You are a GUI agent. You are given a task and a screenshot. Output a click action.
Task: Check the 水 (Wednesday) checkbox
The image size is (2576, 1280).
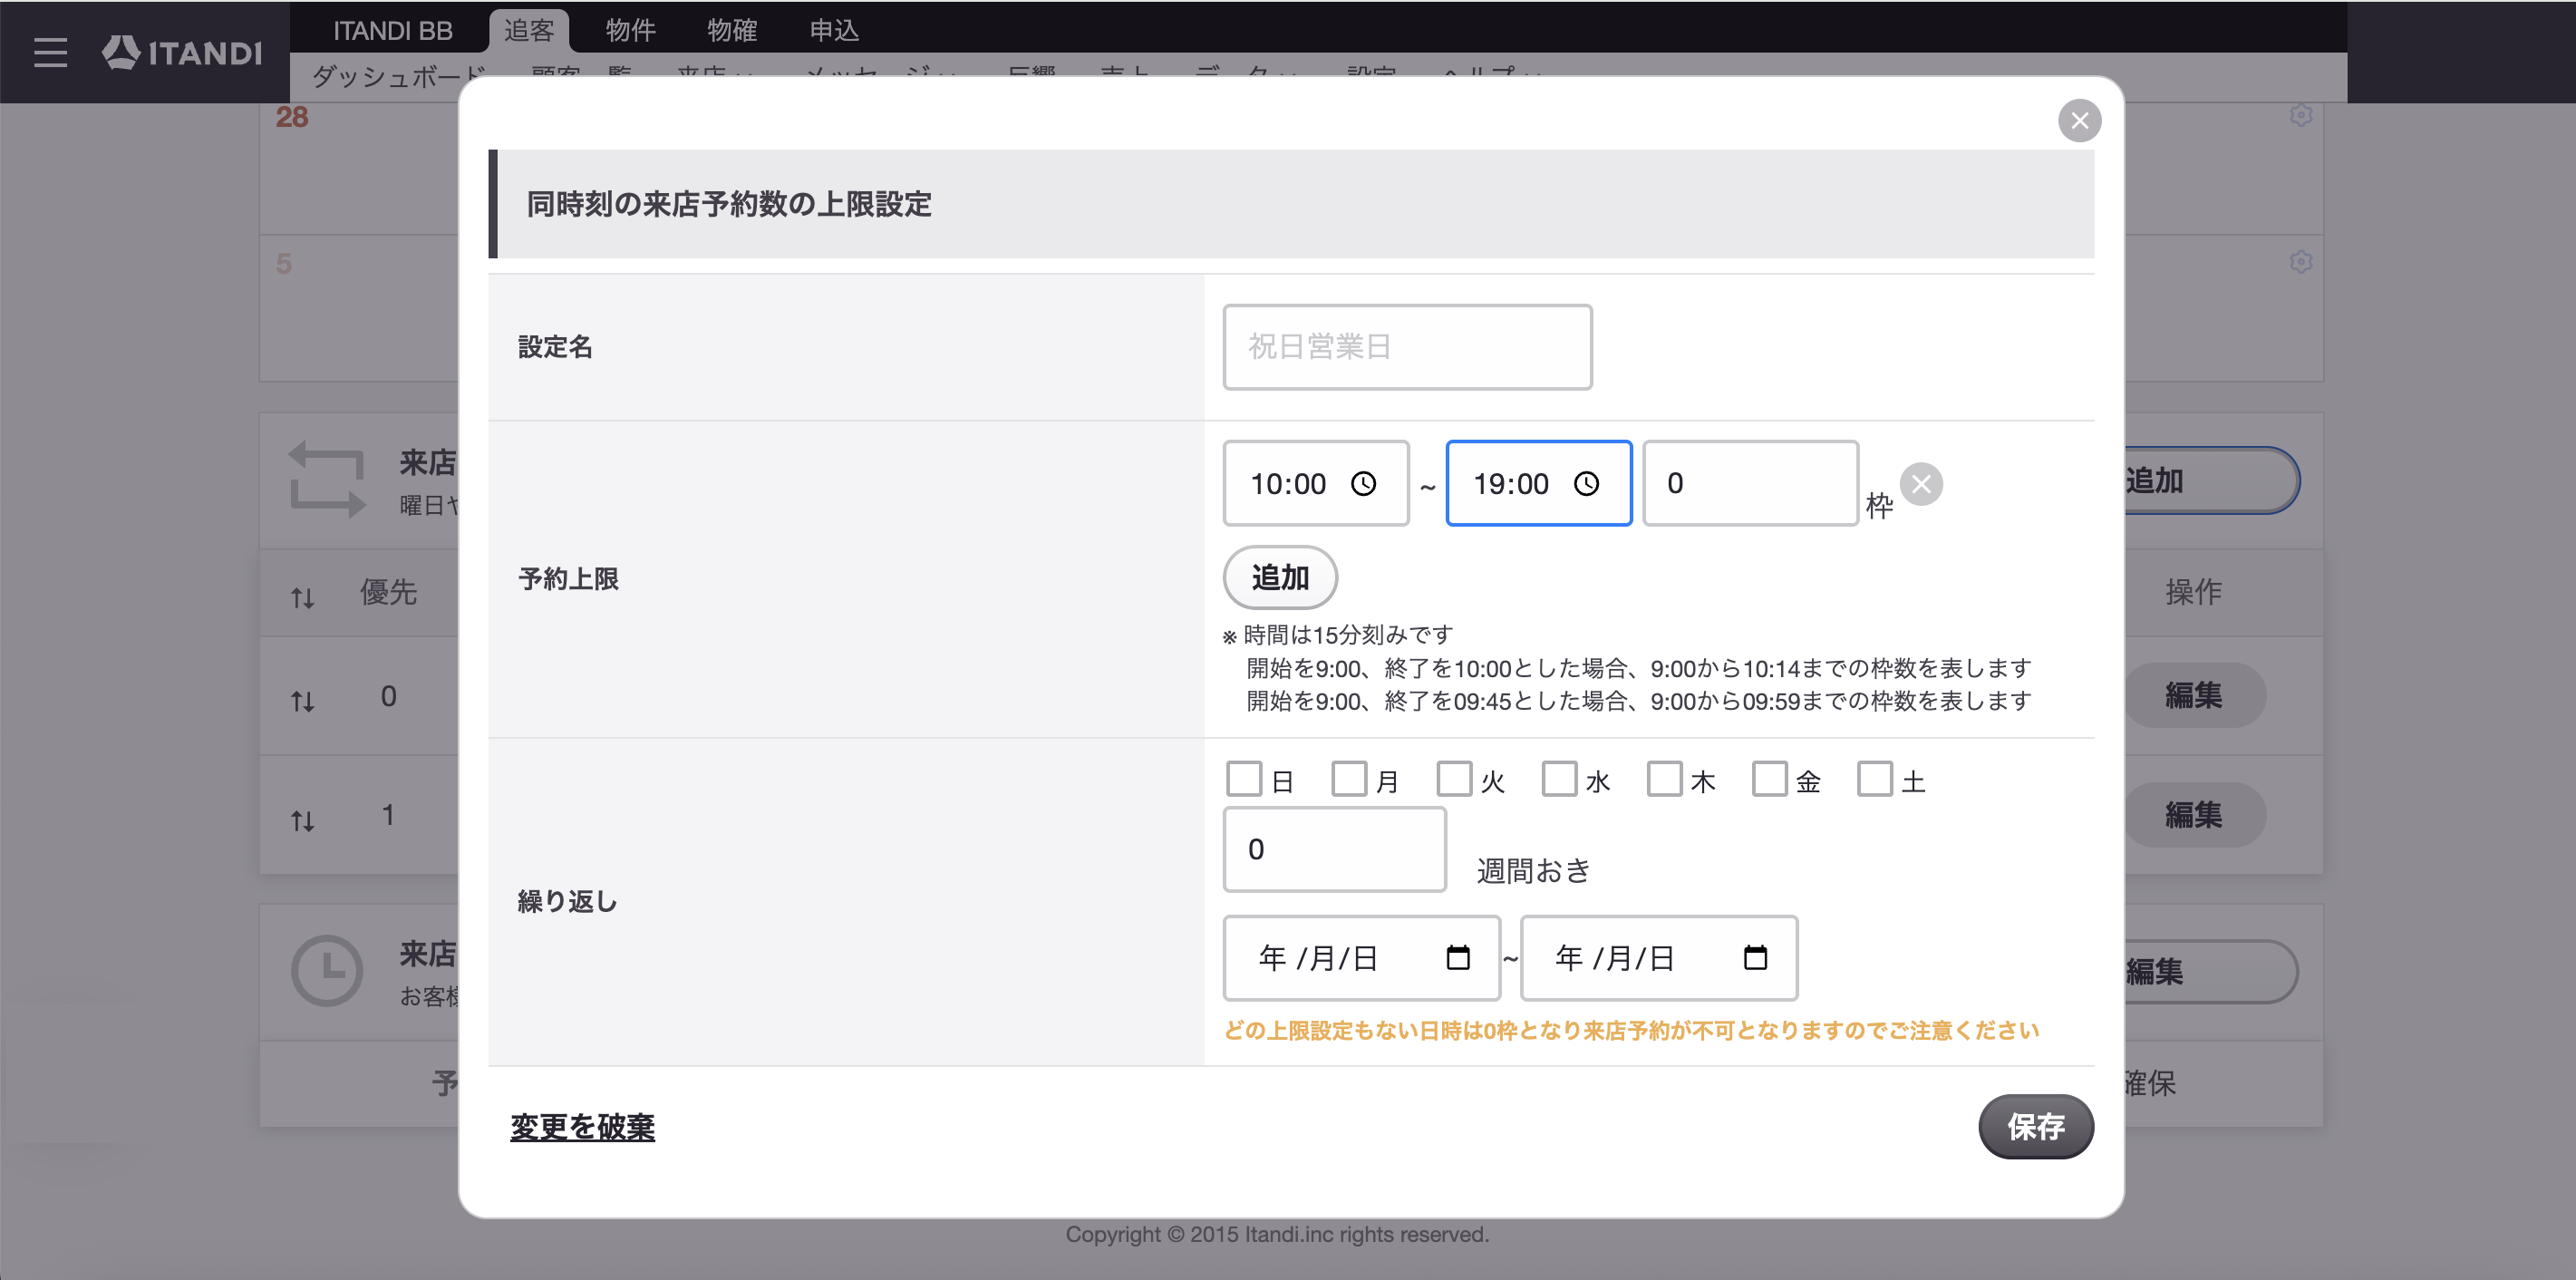point(1559,779)
